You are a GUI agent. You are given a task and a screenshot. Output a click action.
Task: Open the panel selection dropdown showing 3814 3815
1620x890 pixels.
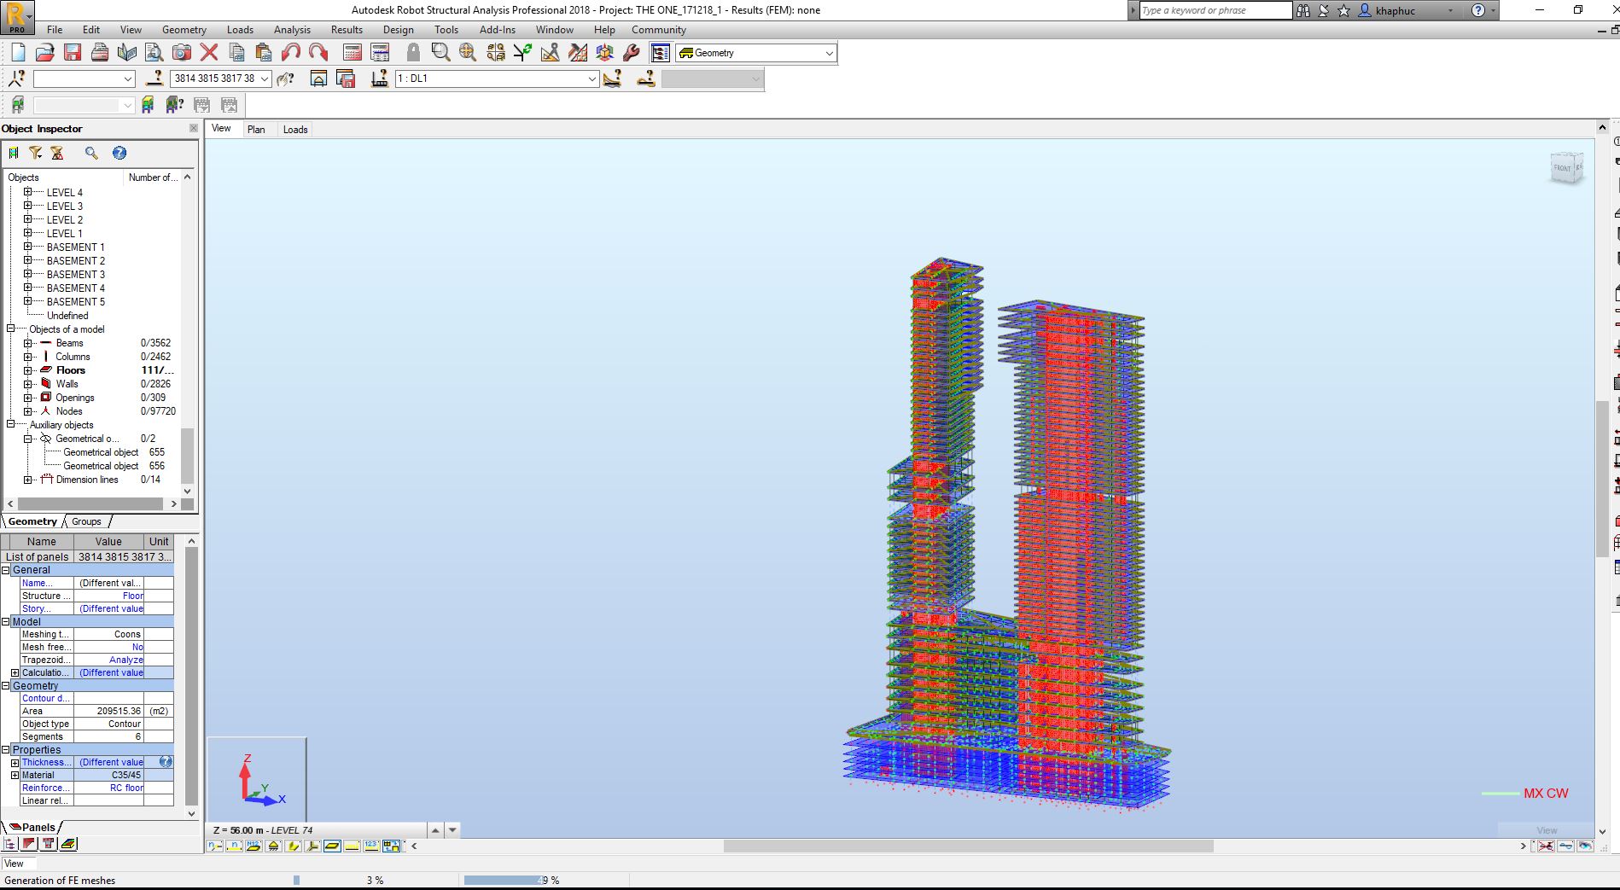click(x=265, y=79)
